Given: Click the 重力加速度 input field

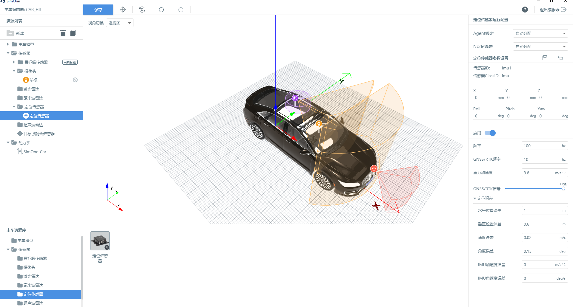Looking at the screenshot, I should click(x=545, y=173).
